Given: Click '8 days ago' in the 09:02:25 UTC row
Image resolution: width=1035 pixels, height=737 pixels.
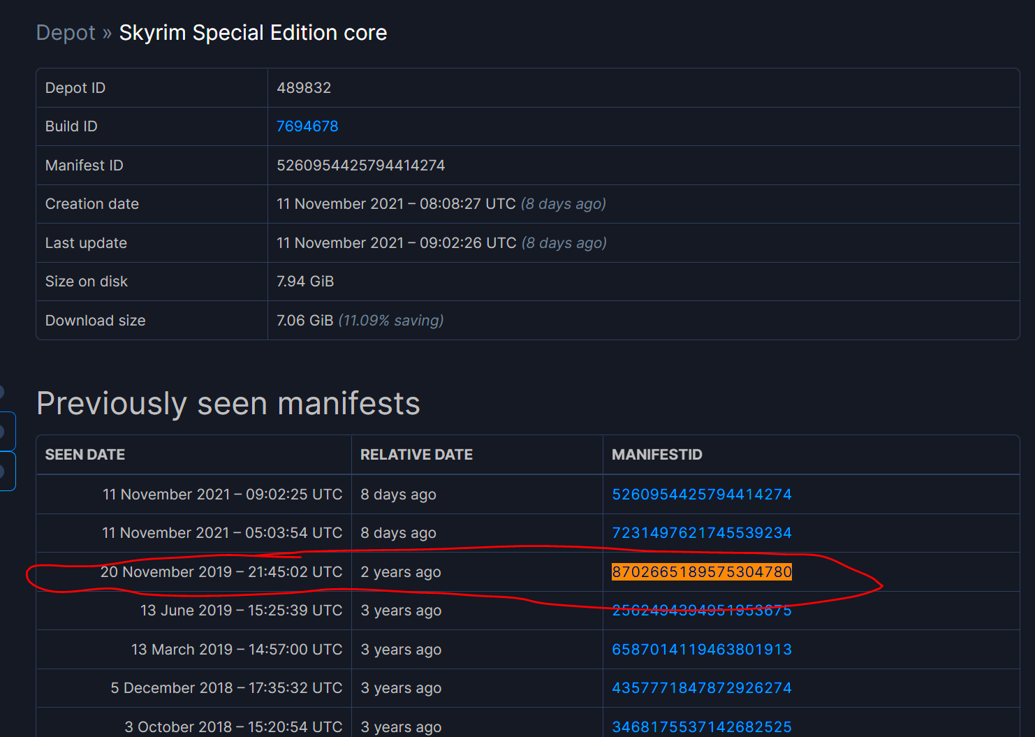Looking at the screenshot, I should [398, 495].
